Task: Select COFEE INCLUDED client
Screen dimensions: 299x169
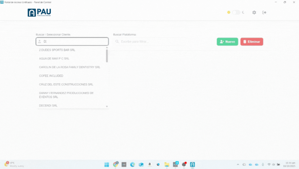Action: [x=72, y=76]
